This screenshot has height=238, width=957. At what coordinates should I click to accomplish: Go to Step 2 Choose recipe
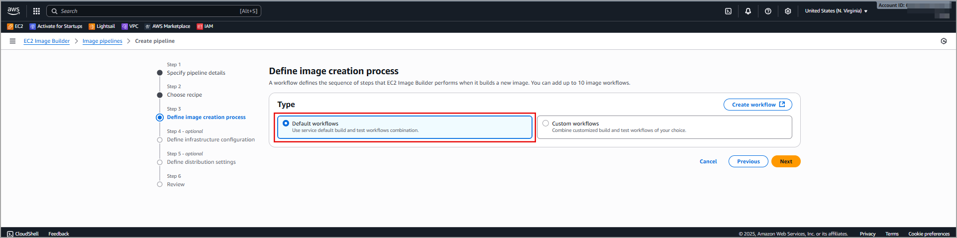(184, 95)
